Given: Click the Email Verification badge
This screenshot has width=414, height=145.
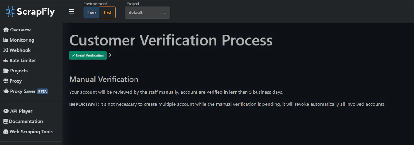Looking at the screenshot, I should coord(88,55).
